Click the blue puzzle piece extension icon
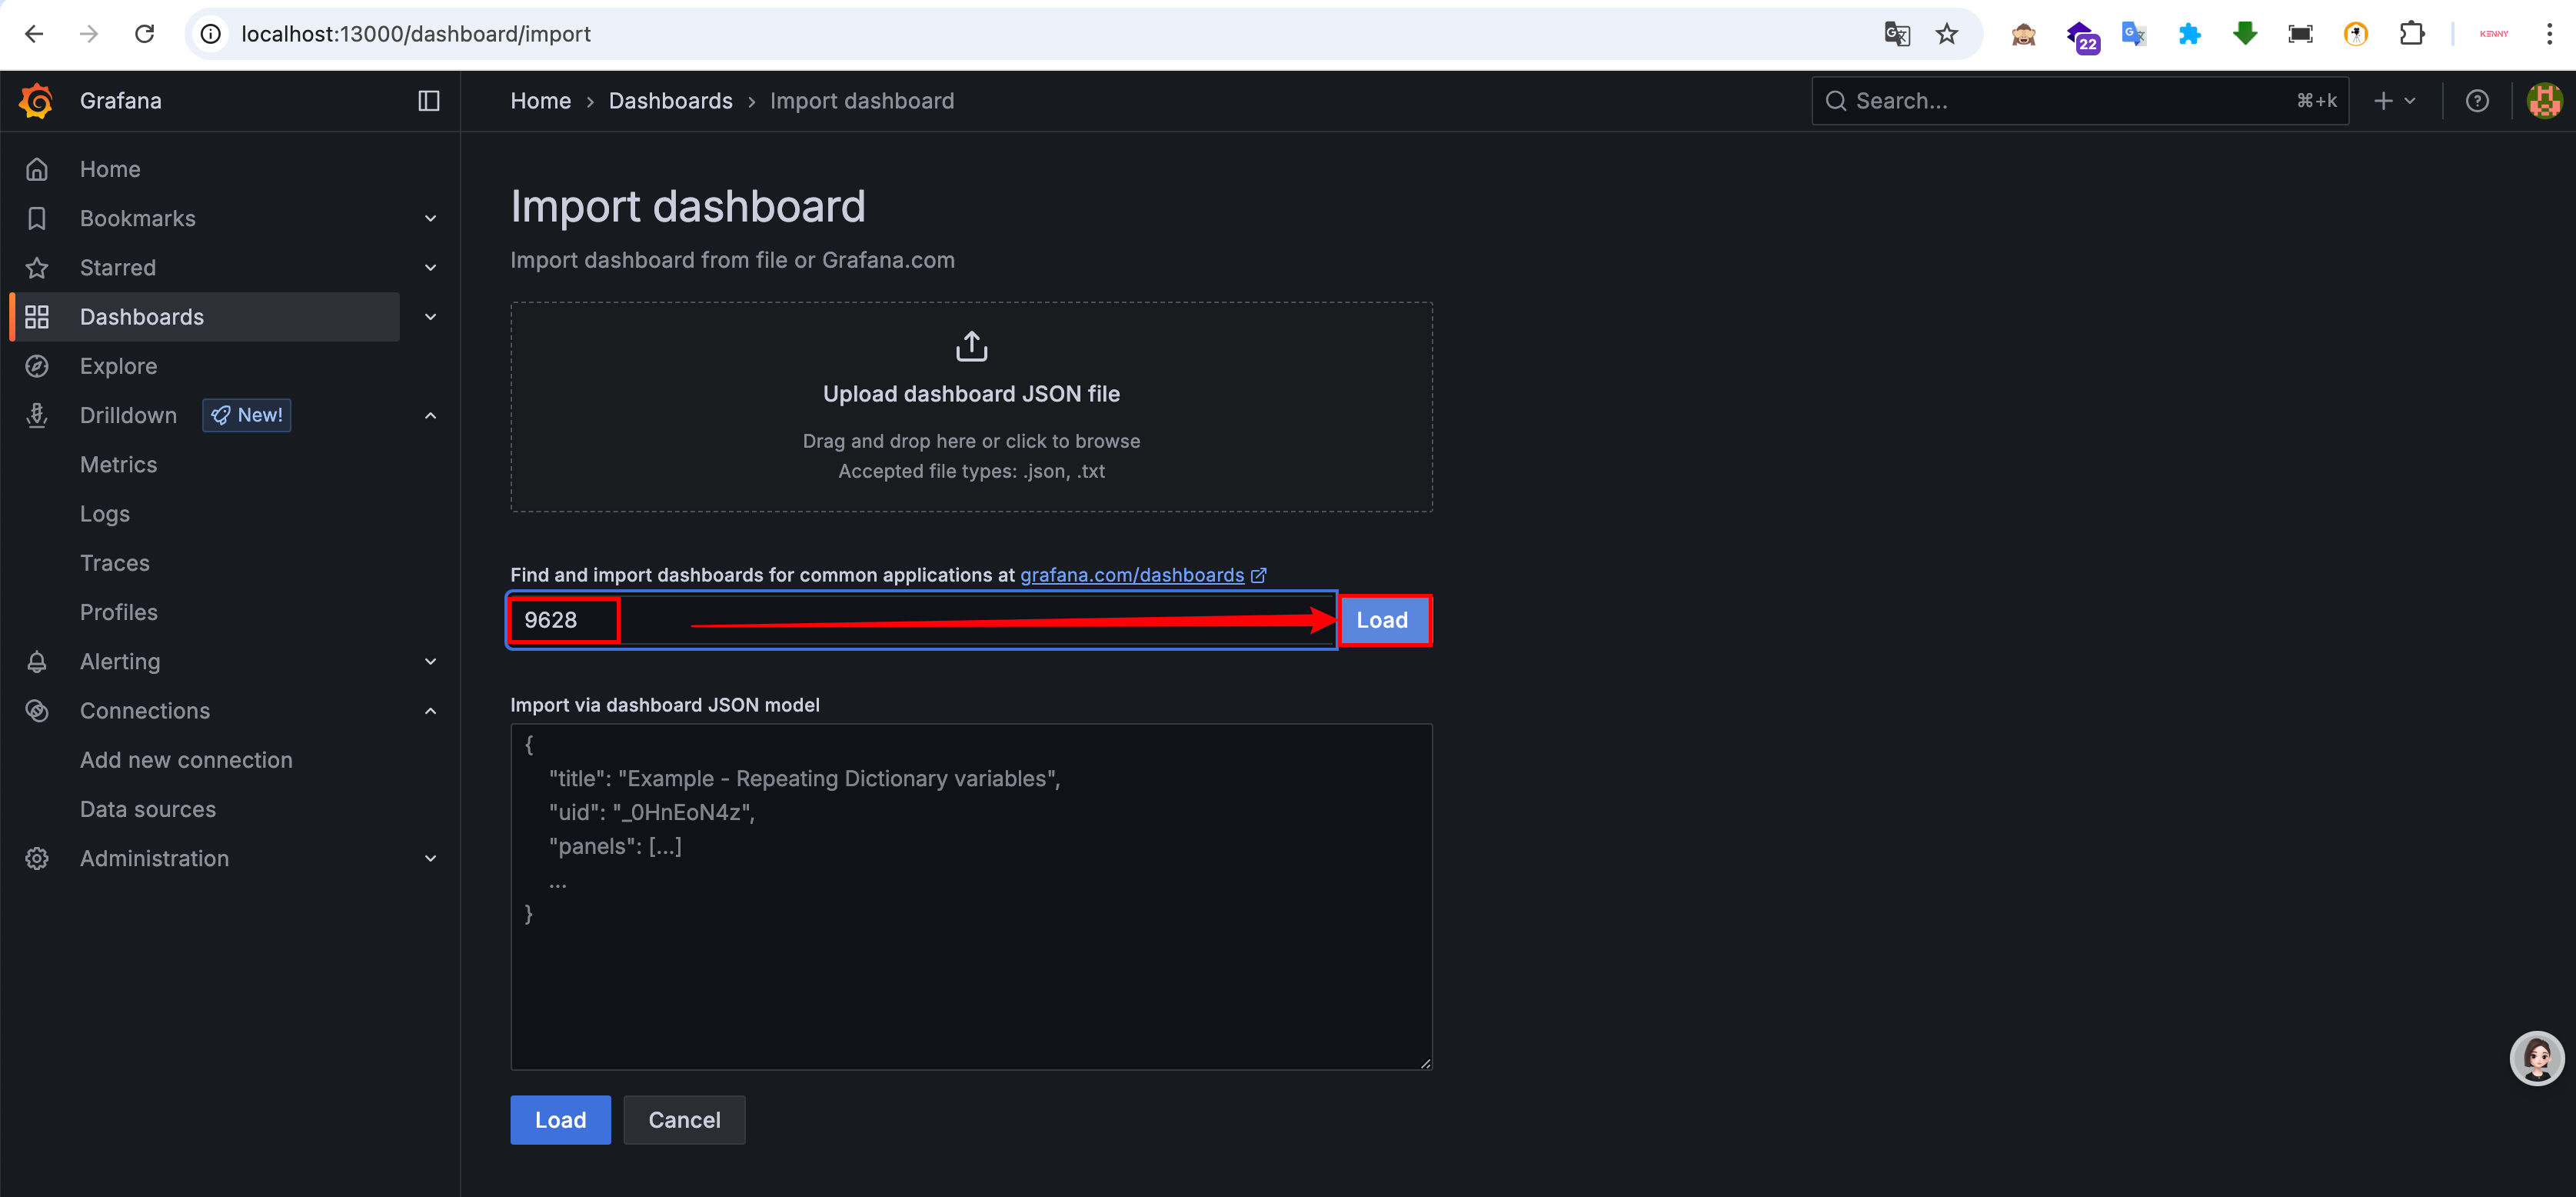Image resolution: width=2576 pixels, height=1197 pixels. click(2189, 34)
